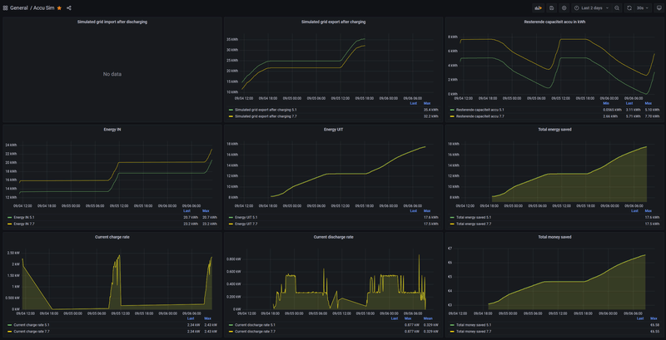Sort Energy UIT legend by Max column

click(429, 210)
